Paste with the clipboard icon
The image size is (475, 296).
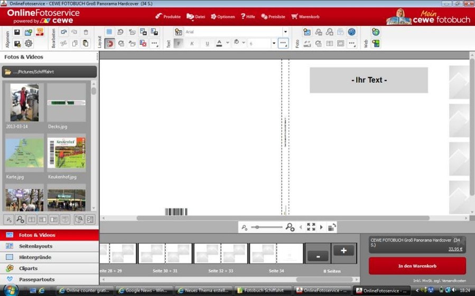86,44
